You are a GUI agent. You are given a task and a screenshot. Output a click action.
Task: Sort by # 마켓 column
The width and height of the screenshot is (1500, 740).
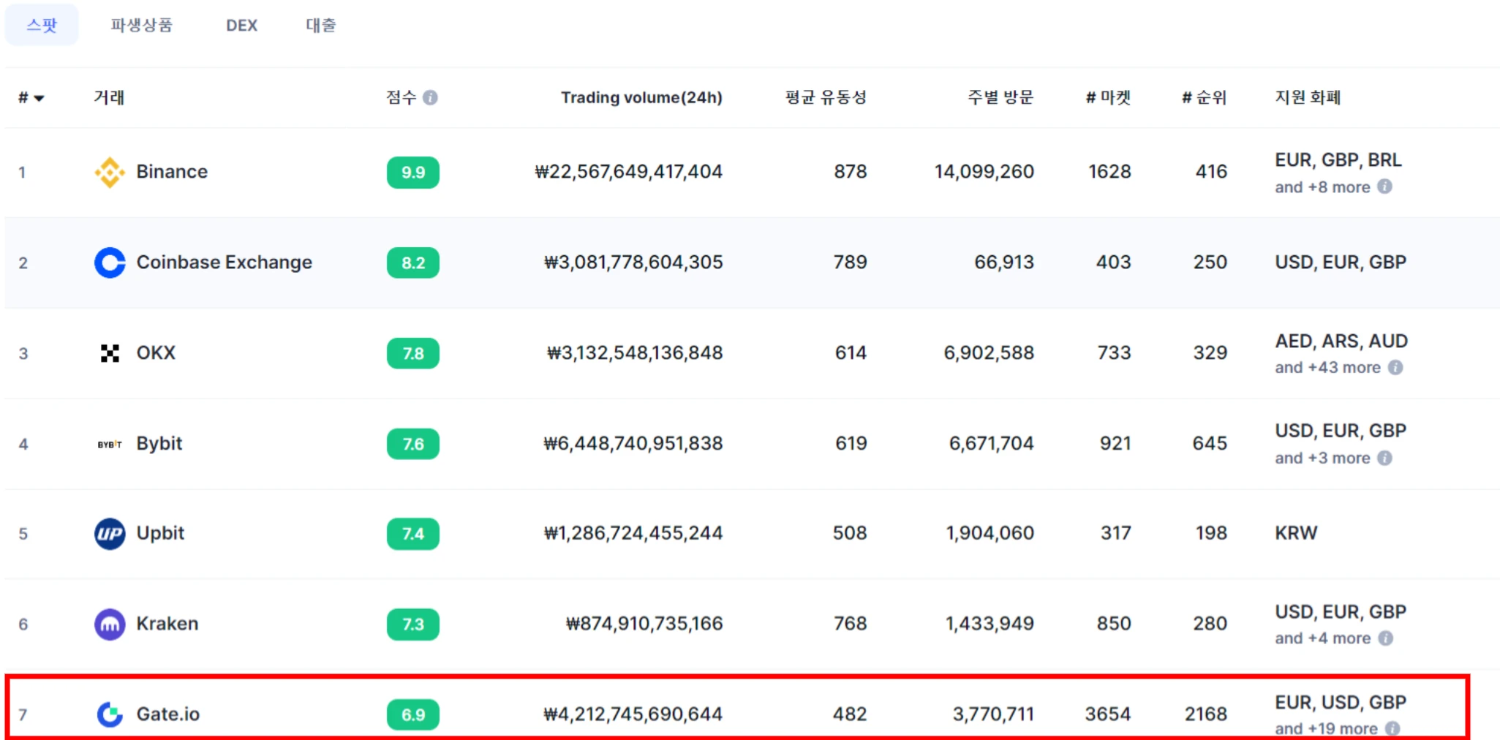point(1108,97)
